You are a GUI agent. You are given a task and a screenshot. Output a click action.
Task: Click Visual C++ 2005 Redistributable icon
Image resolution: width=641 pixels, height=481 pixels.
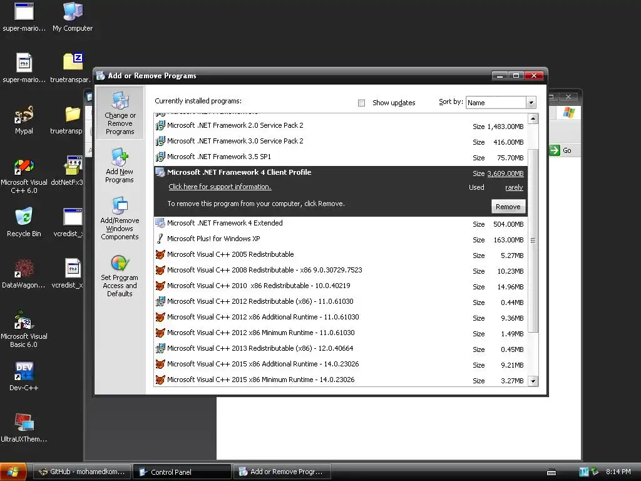[160, 254]
